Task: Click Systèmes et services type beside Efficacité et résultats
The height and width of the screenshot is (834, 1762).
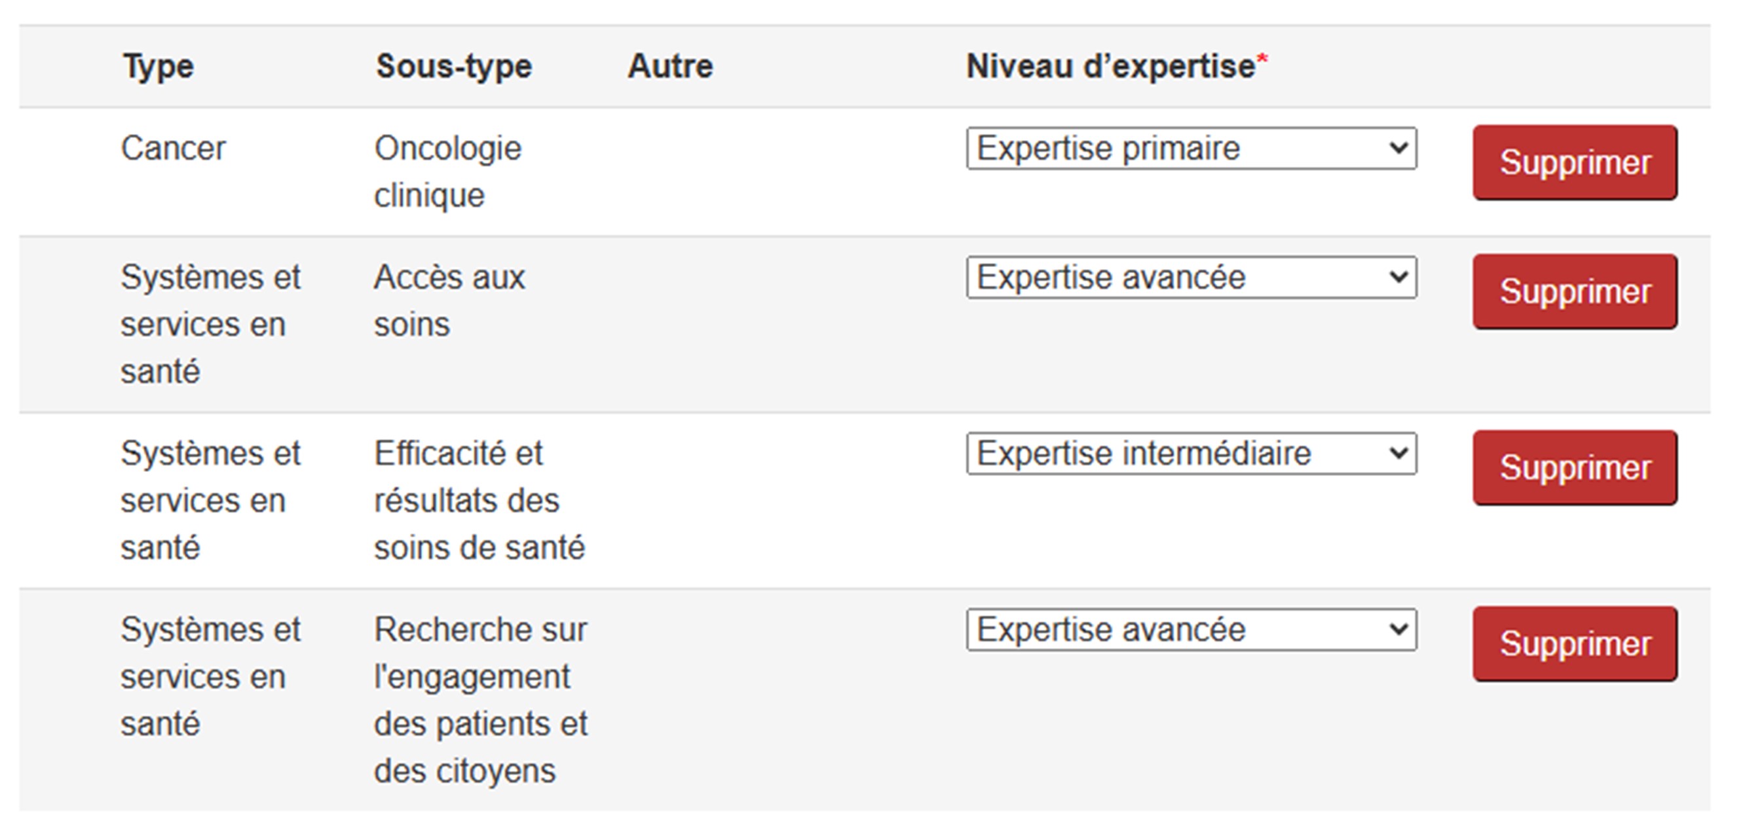Action: (x=210, y=500)
